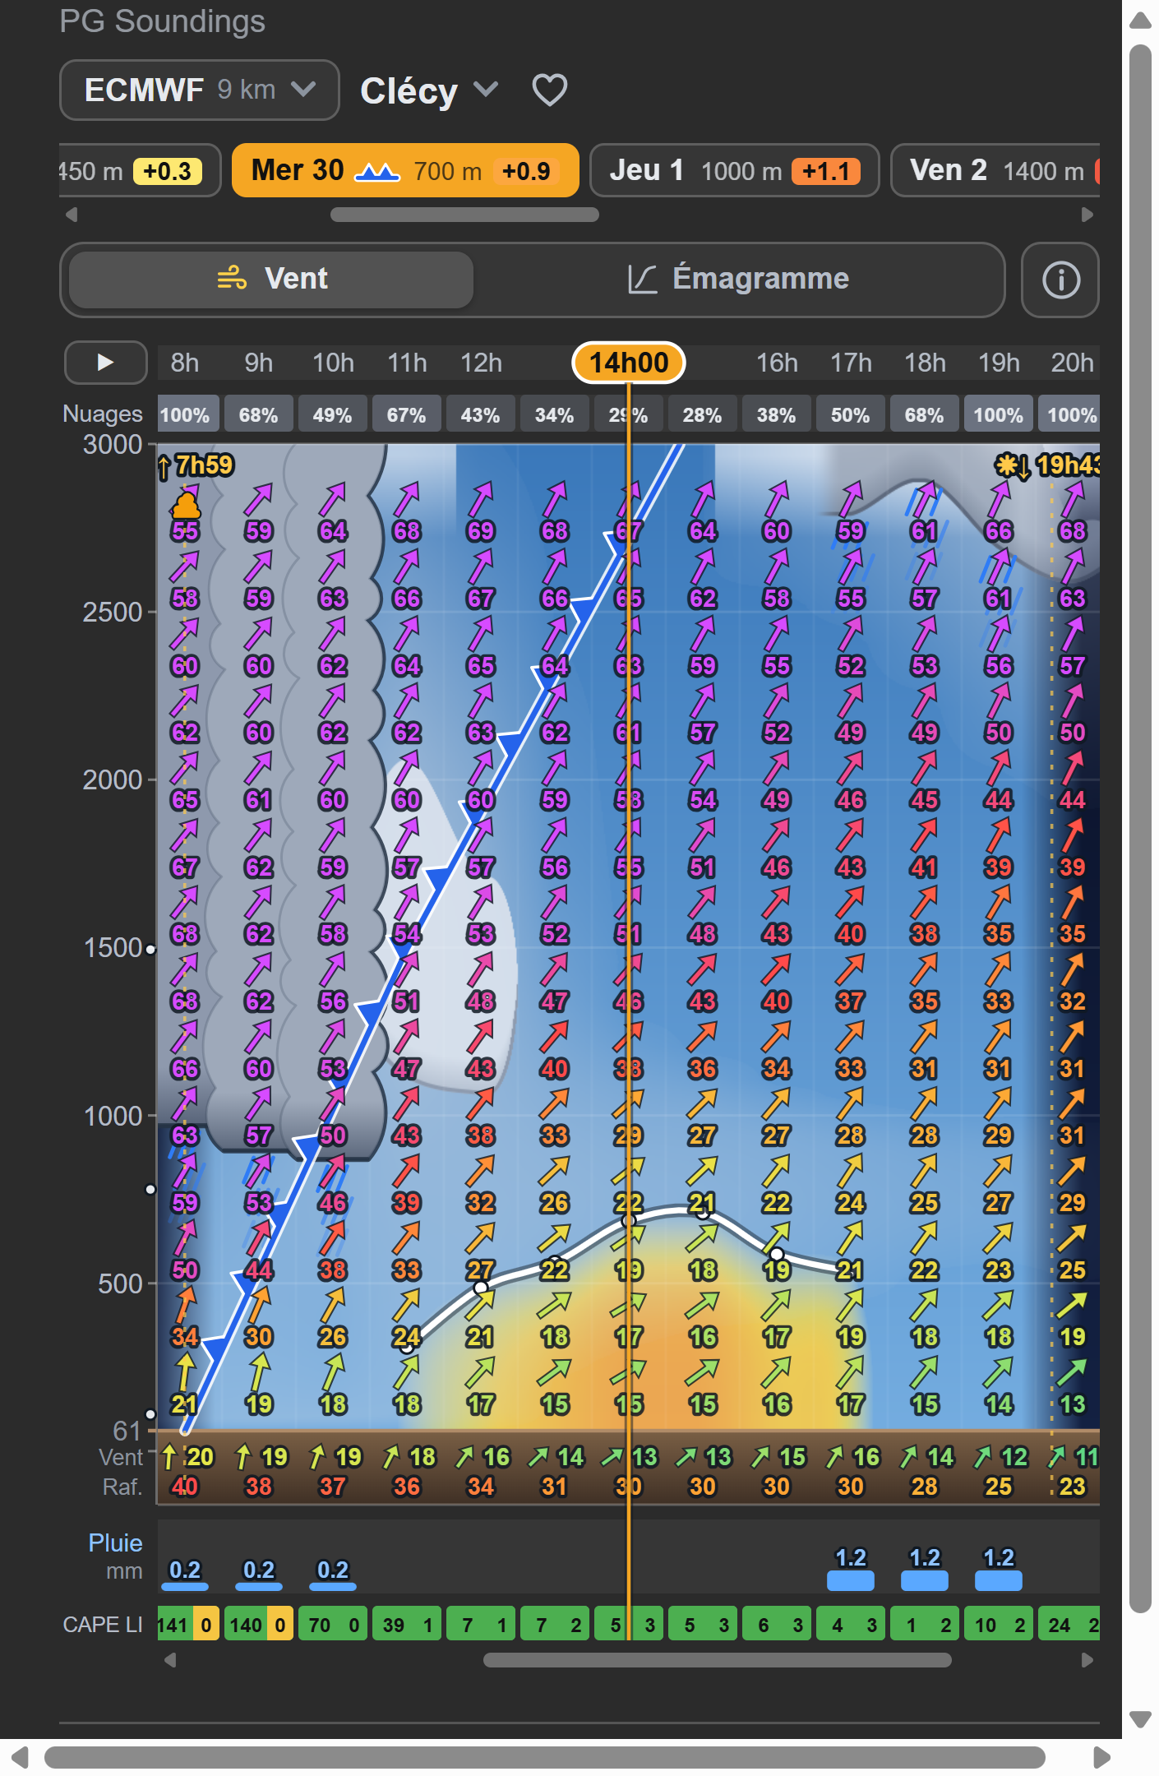Click the 1.2 mm rain bar at 17h
Screen dimensions: 1159x1776
click(851, 1580)
